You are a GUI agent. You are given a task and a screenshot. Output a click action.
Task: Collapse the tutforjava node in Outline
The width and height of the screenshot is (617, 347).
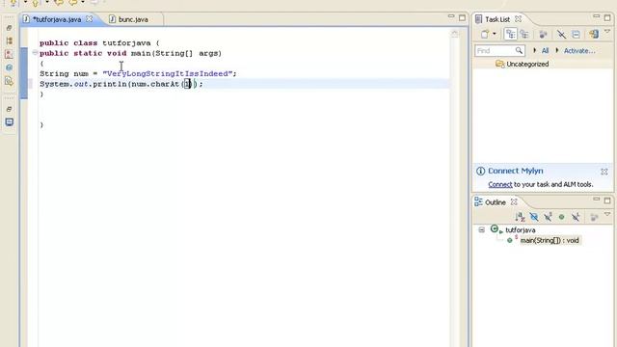tap(481, 229)
